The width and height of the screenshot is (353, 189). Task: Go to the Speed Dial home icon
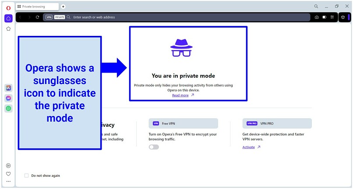[8, 18]
